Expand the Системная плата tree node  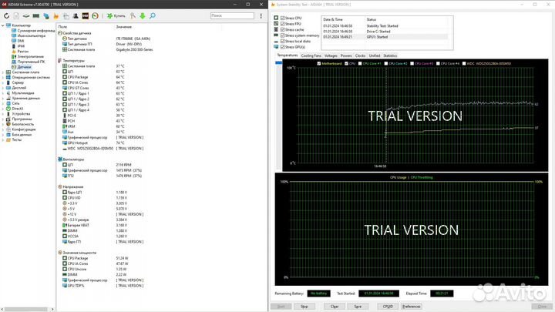[3, 72]
